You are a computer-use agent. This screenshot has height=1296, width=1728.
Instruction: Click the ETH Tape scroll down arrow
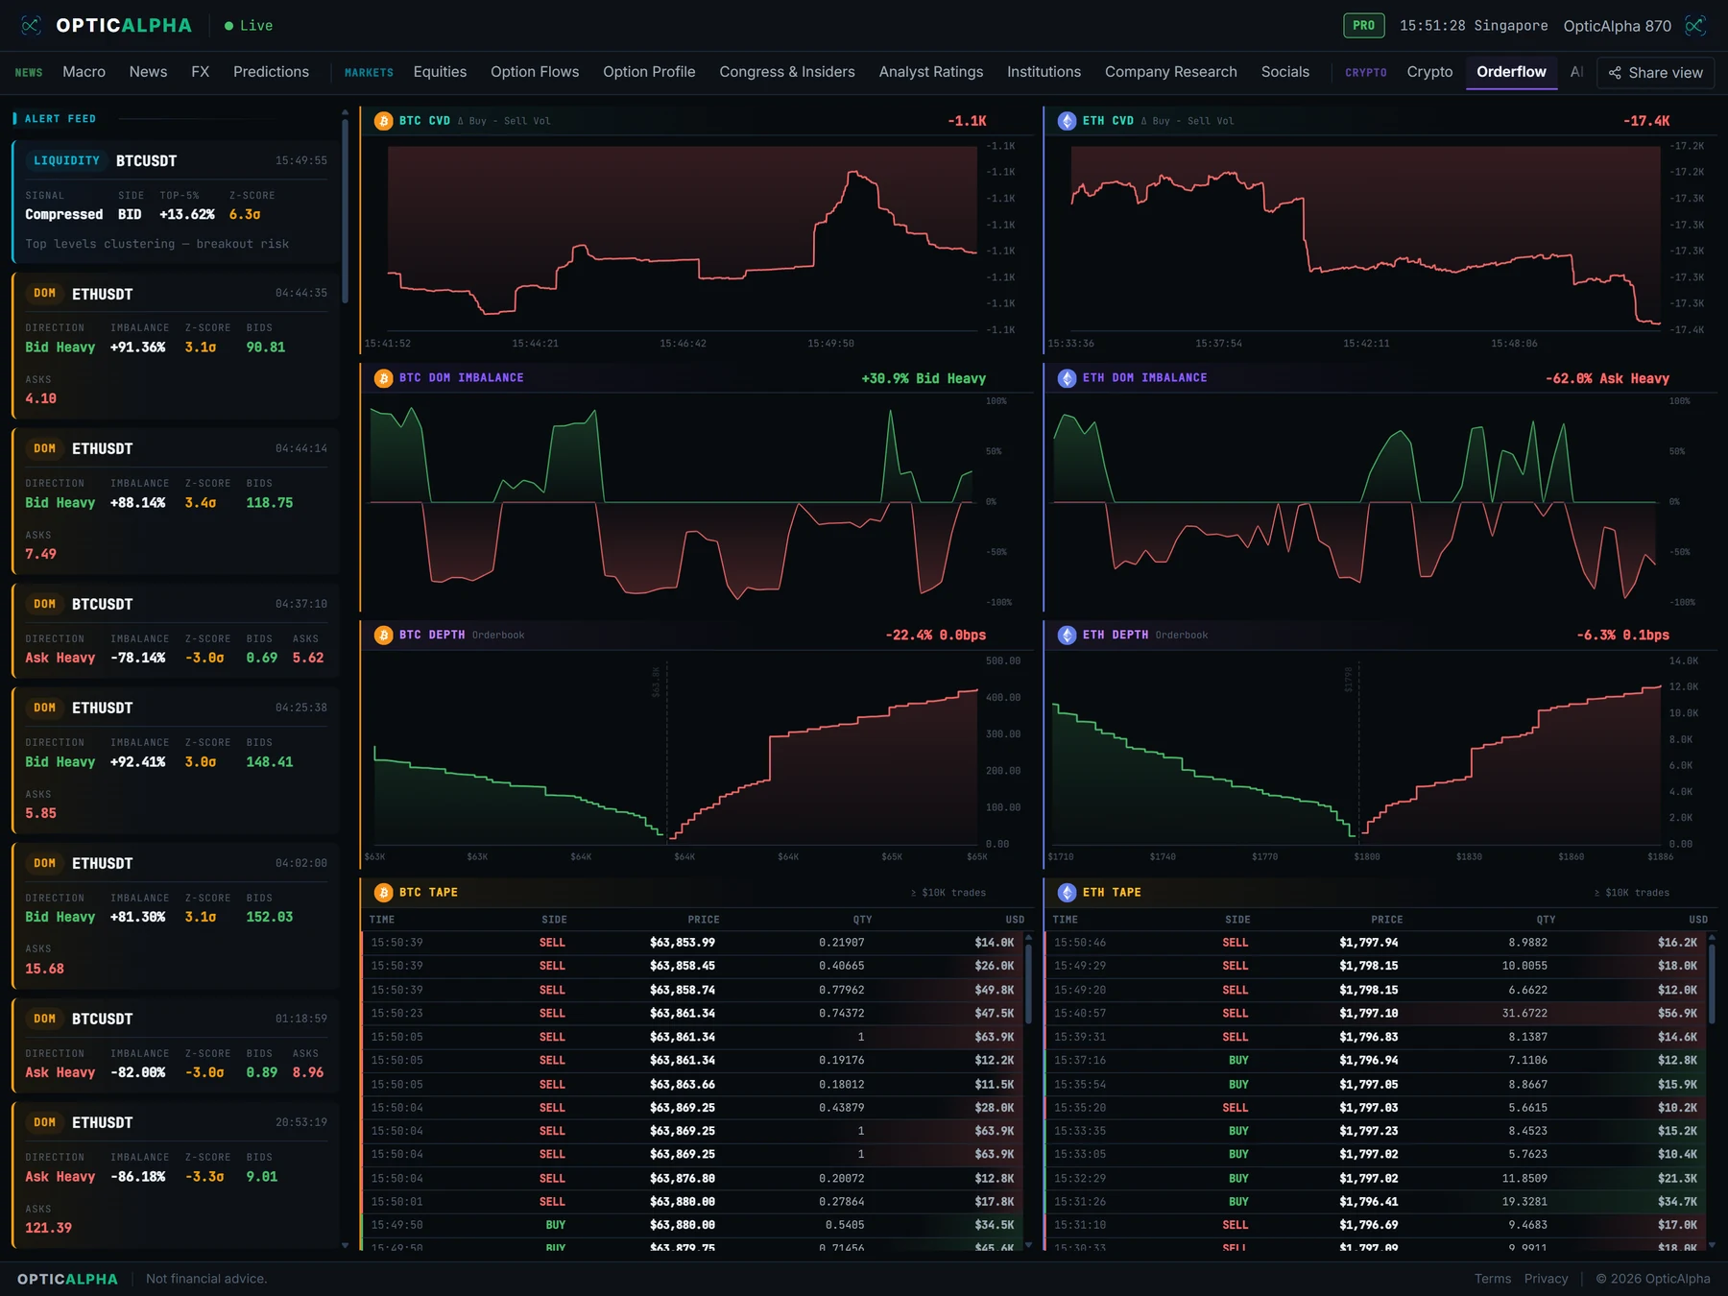tap(1712, 1245)
